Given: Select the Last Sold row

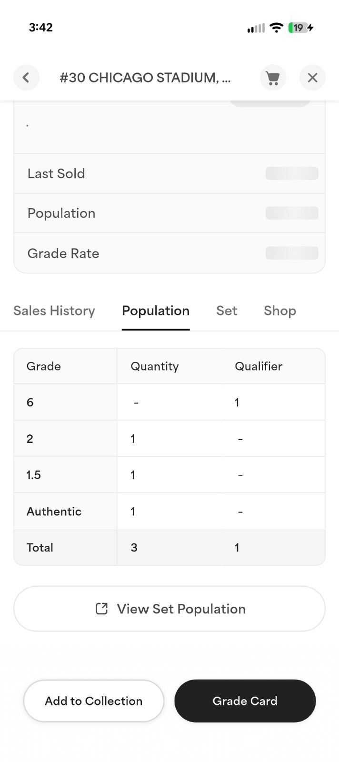Looking at the screenshot, I should click(169, 173).
